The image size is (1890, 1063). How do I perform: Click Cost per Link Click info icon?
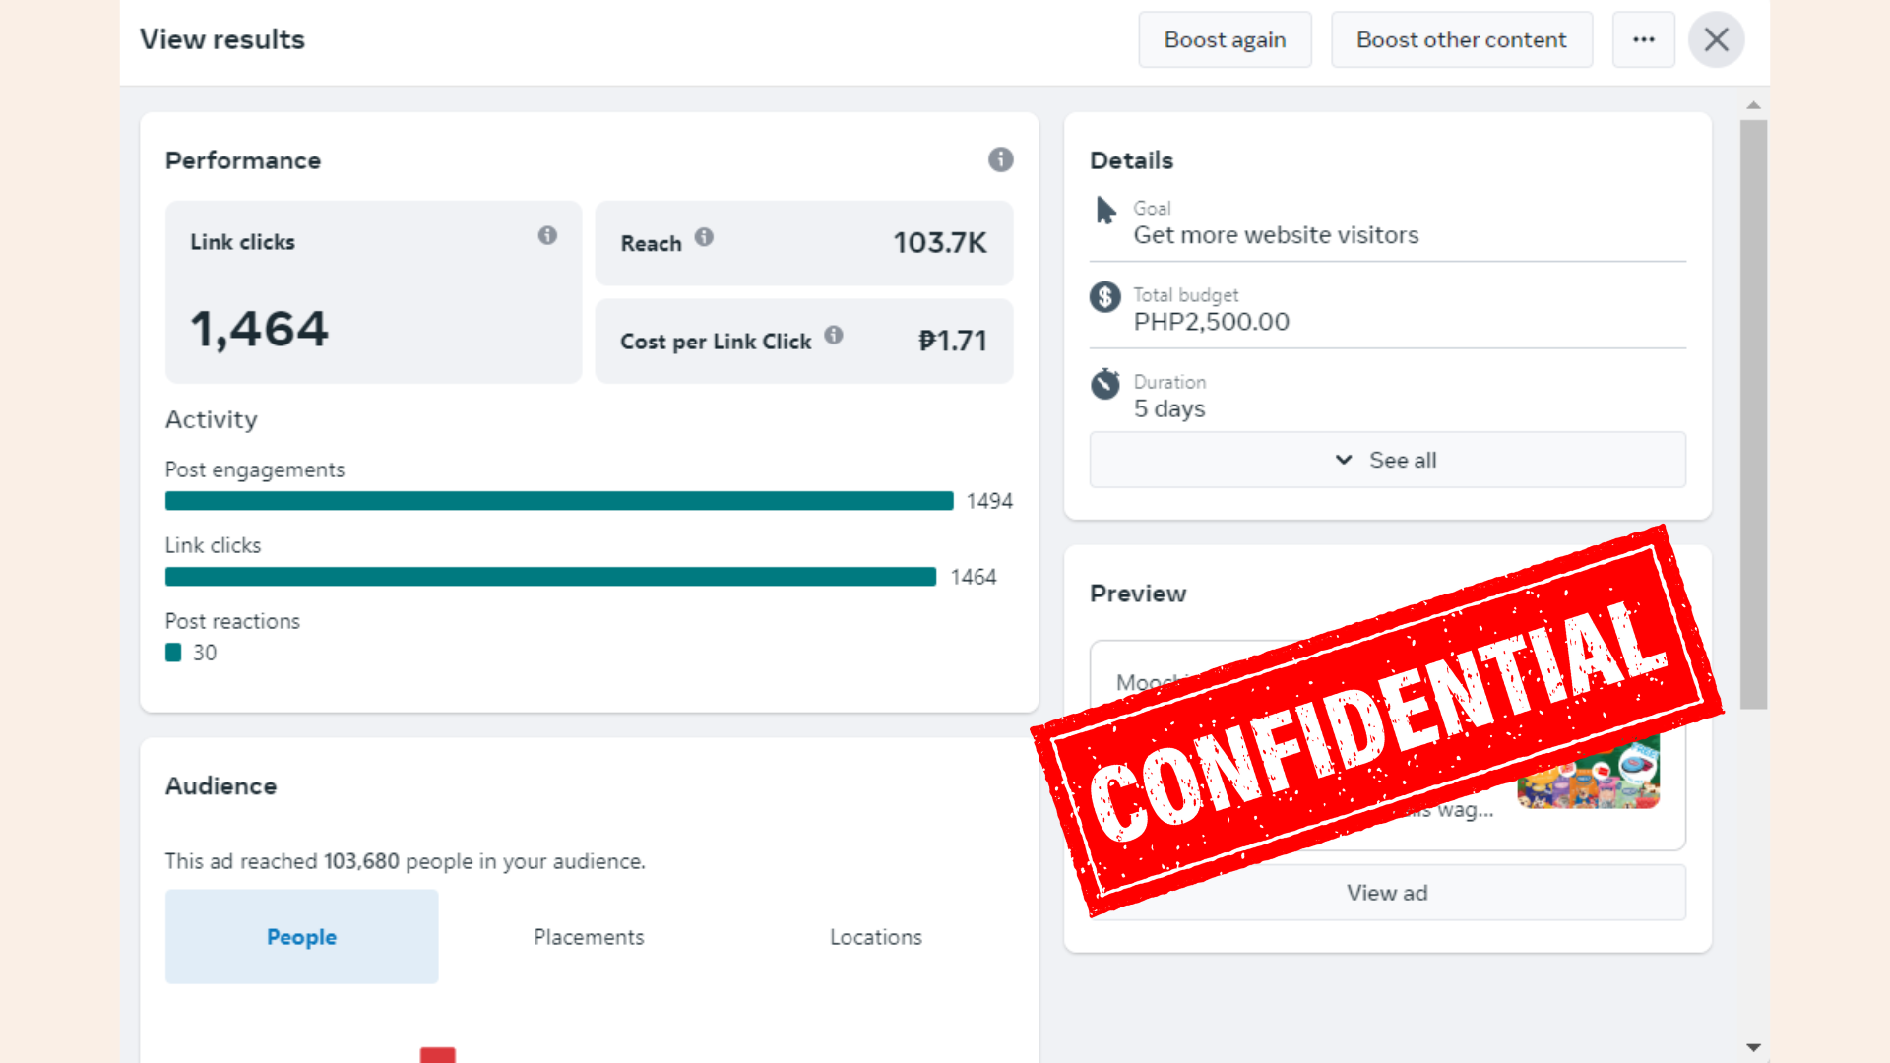[x=834, y=335]
